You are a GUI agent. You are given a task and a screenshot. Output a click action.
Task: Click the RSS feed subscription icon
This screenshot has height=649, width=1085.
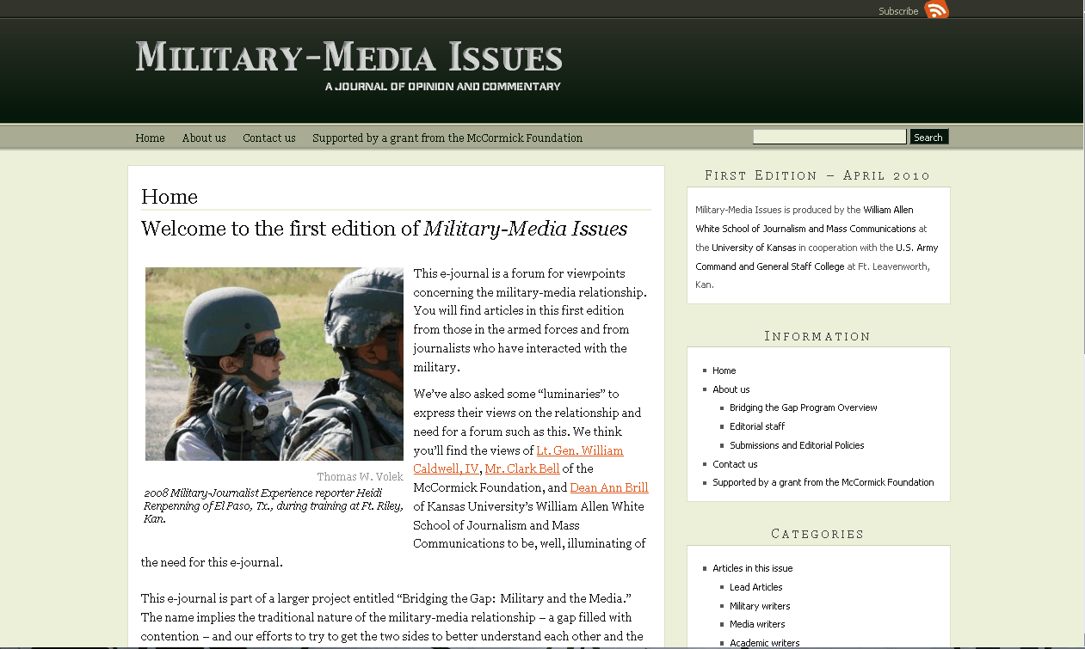[937, 10]
